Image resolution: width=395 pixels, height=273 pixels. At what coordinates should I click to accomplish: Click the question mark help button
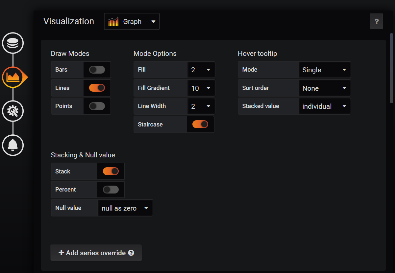pyautogui.click(x=376, y=22)
